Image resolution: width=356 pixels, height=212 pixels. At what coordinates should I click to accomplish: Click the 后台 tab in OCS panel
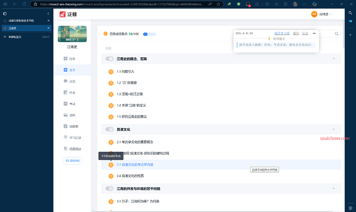305,34
